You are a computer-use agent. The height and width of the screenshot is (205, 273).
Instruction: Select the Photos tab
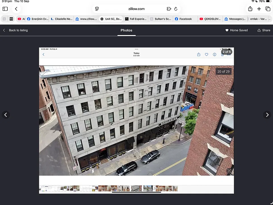[126, 30]
